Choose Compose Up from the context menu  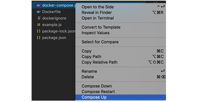tap(120, 97)
